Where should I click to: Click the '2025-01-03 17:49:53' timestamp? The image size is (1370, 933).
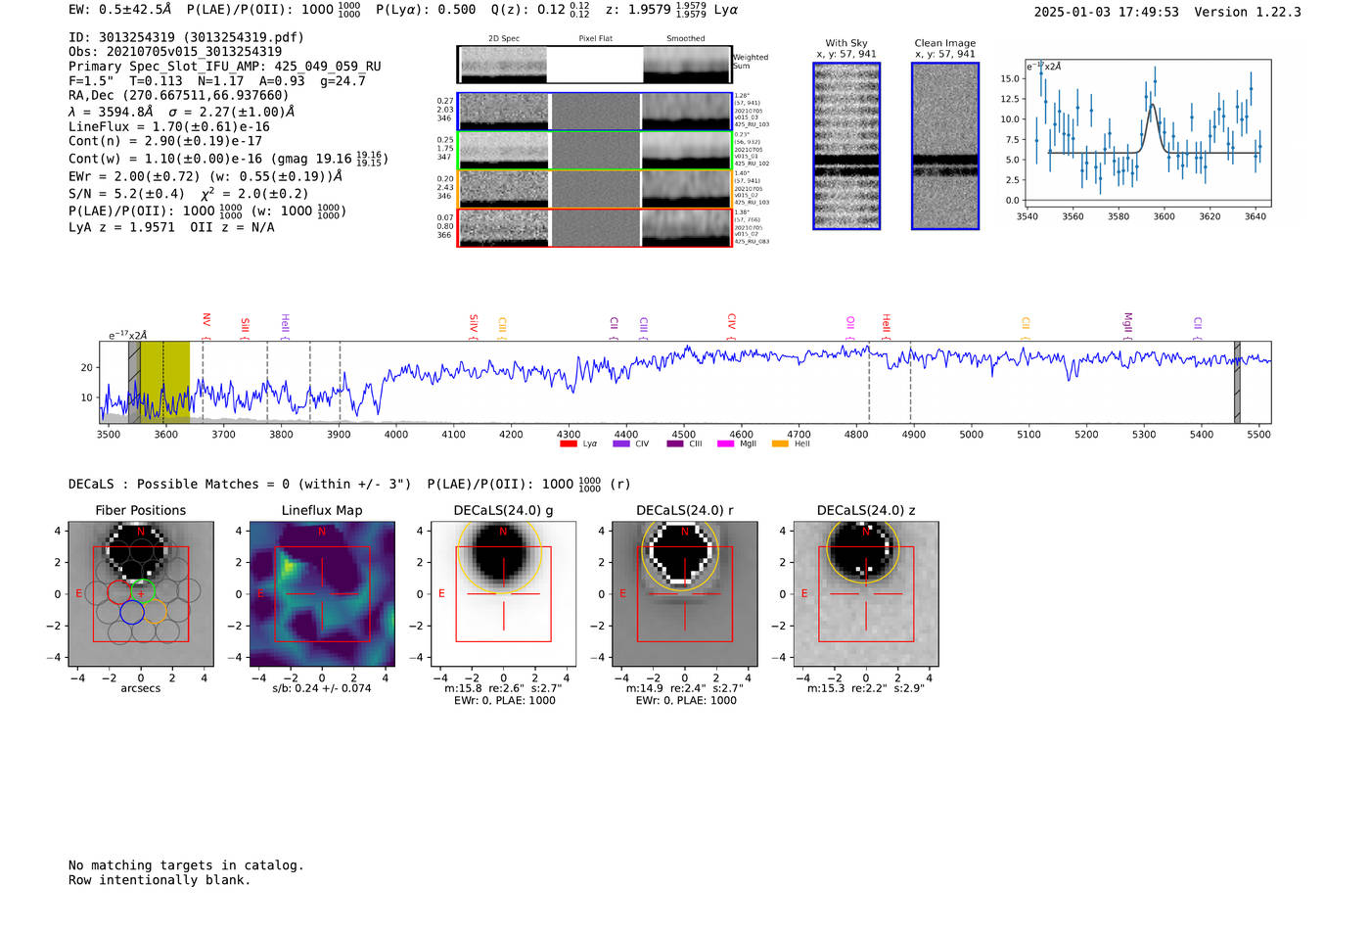click(1107, 12)
